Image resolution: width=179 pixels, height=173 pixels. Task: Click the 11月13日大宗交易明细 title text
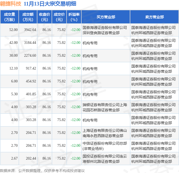pyautogui.click(x=50, y=4)
